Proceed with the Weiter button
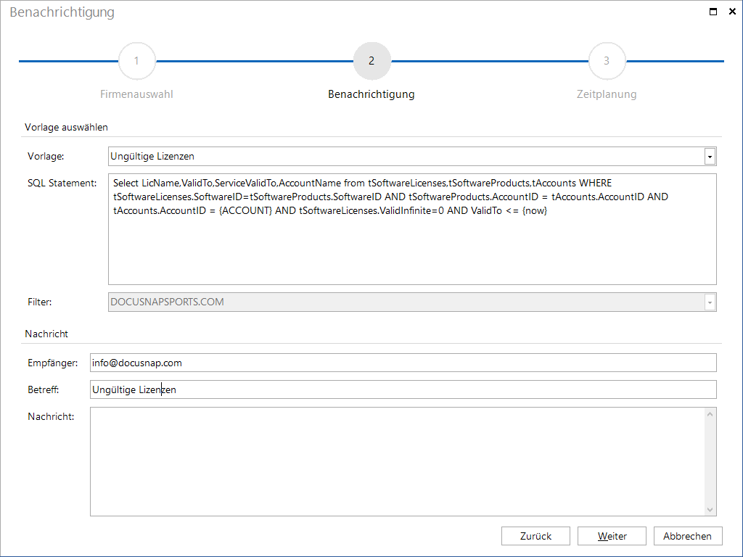743x557 pixels. pyautogui.click(x=612, y=536)
